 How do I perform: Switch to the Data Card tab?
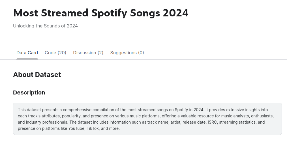pyautogui.click(x=27, y=53)
